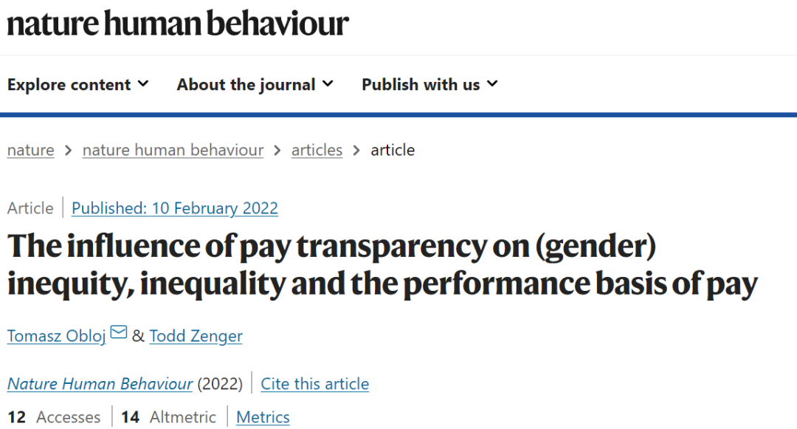Viewport: 797px width, 429px height.
Task: Open author Todd Zenger's profile link
Action: click(196, 337)
